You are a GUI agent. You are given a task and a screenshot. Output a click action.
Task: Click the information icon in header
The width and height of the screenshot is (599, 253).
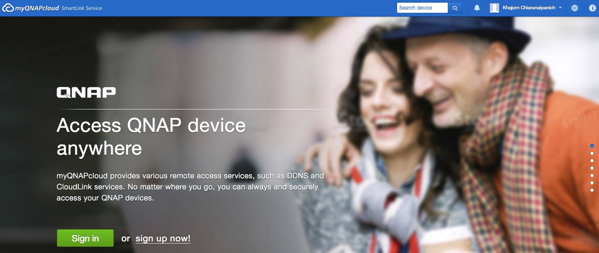pyautogui.click(x=592, y=8)
